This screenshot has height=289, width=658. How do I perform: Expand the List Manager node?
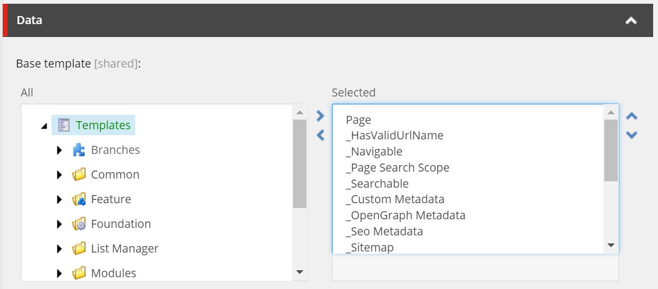tap(60, 249)
